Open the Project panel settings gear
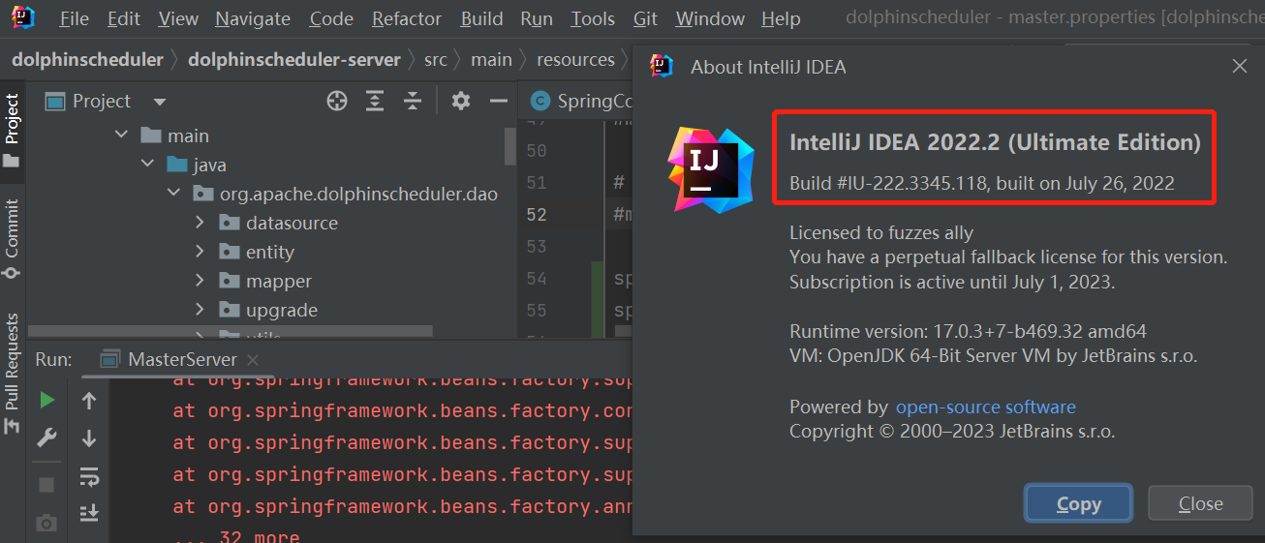 click(x=461, y=101)
